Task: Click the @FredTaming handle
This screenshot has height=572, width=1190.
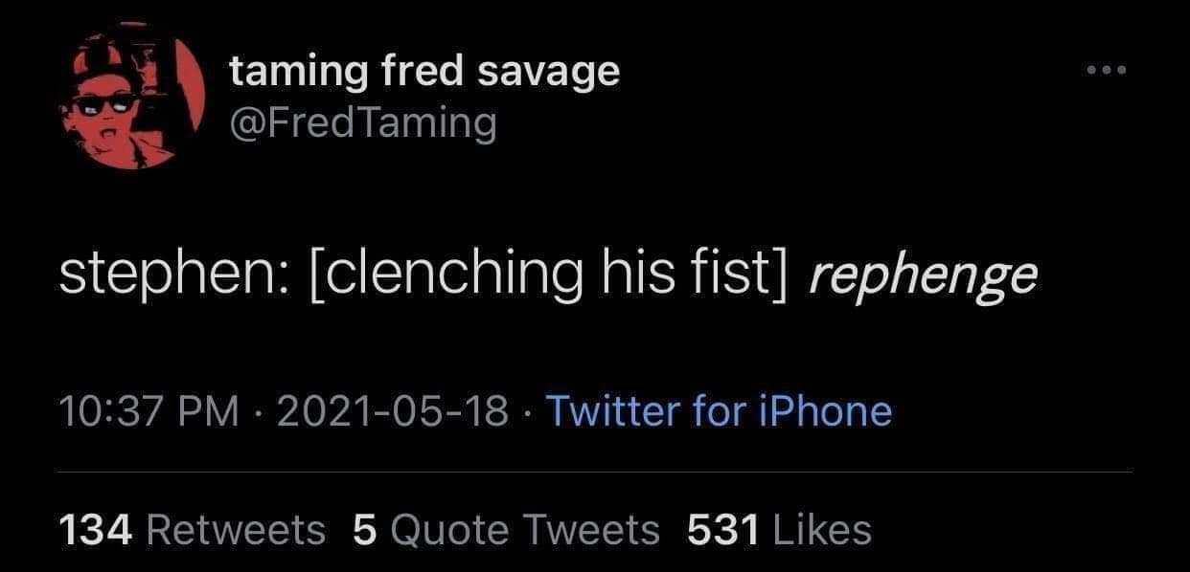Action: 363,121
